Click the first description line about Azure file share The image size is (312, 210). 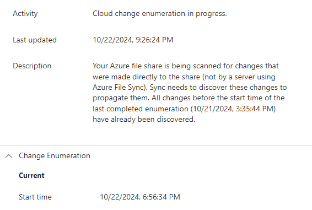pos(185,66)
